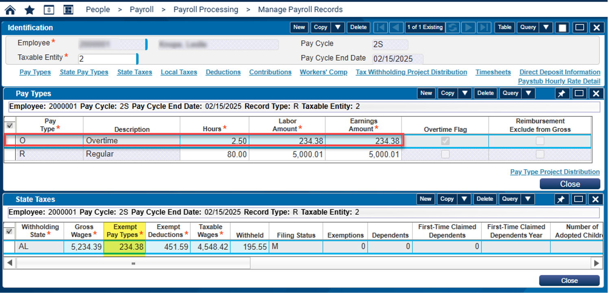Click the calendar icon showing 8
This screenshot has height=293, width=608.
[49, 9]
